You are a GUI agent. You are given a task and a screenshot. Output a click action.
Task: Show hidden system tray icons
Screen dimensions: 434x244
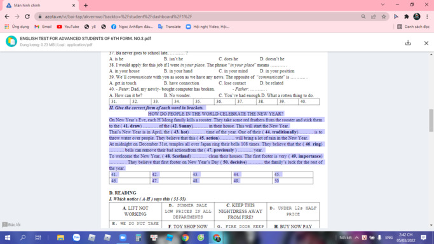tap(356, 238)
